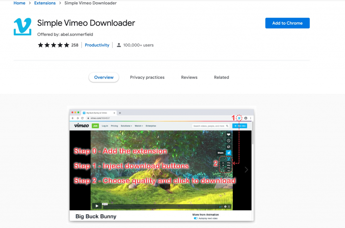This screenshot has width=345, height=228.
Task: Click the Watch Later clock icon
Action: pyautogui.click(x=229, y=141)
